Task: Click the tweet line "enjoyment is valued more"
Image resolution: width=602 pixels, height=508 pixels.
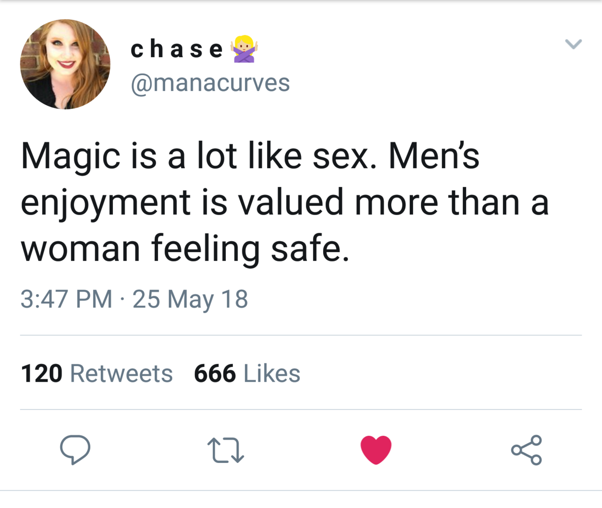Action: pyautogui.click(x=285, y=202)
